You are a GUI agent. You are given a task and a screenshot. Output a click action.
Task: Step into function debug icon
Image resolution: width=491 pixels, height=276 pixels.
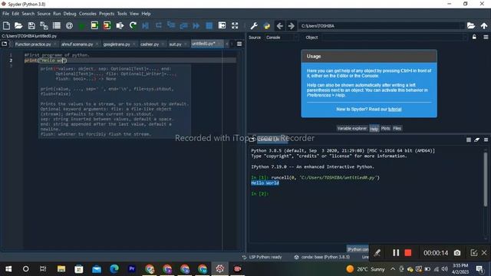coord(171,25)
